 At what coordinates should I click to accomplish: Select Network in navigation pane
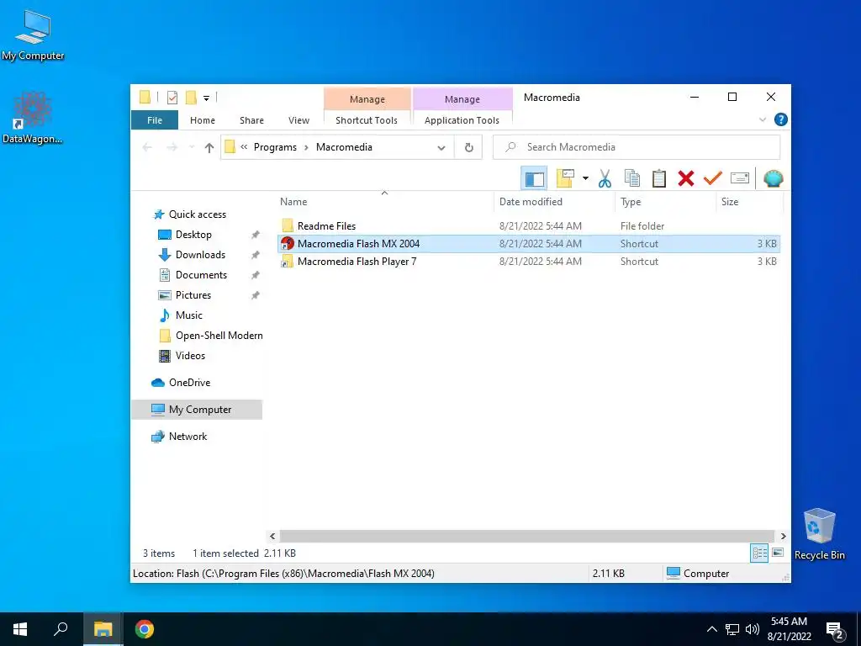pos(188,437)
